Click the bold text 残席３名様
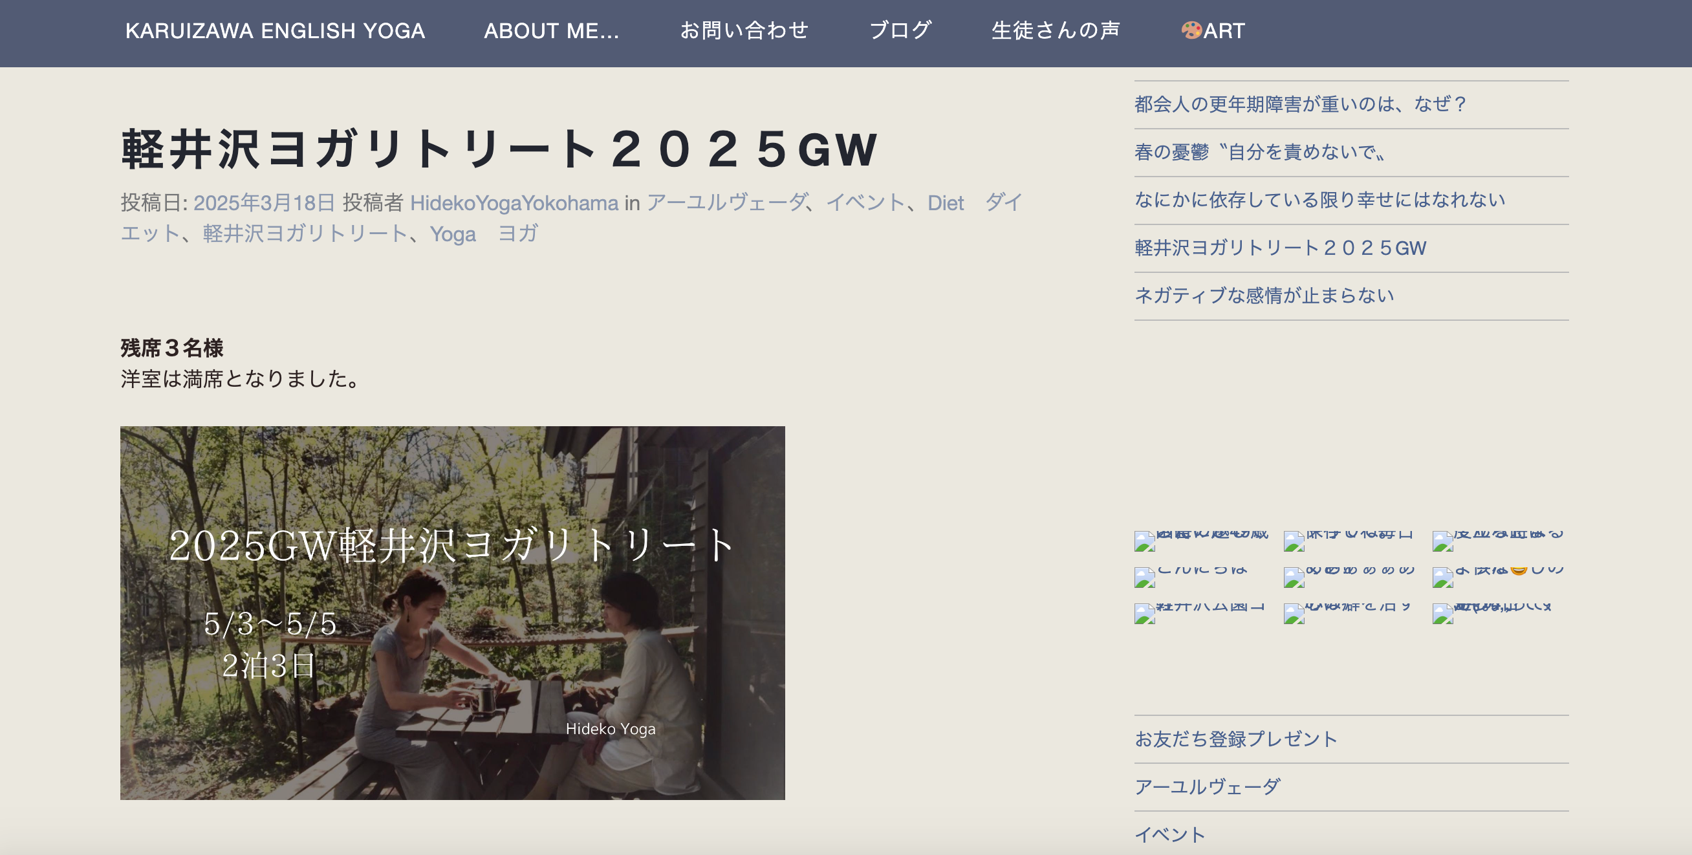Screen dimensions: 1692x855 (x=172, y=347)
